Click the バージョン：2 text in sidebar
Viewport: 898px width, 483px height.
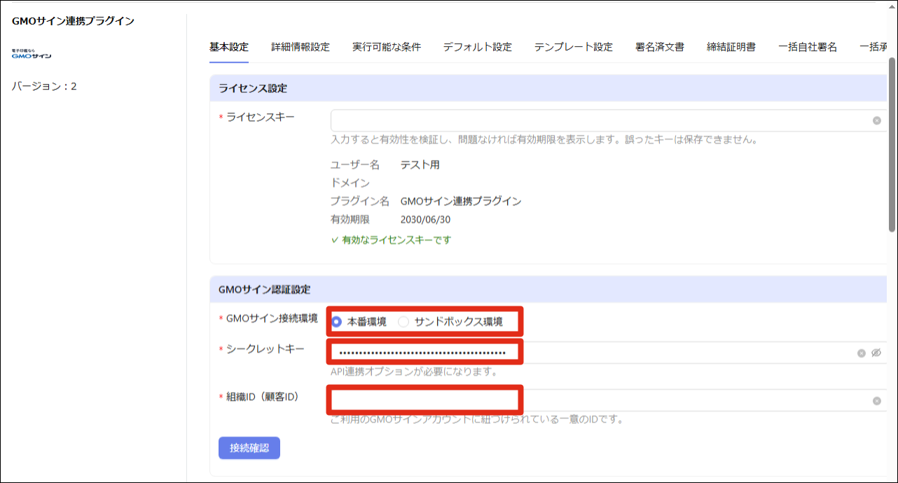pos(44,86)
